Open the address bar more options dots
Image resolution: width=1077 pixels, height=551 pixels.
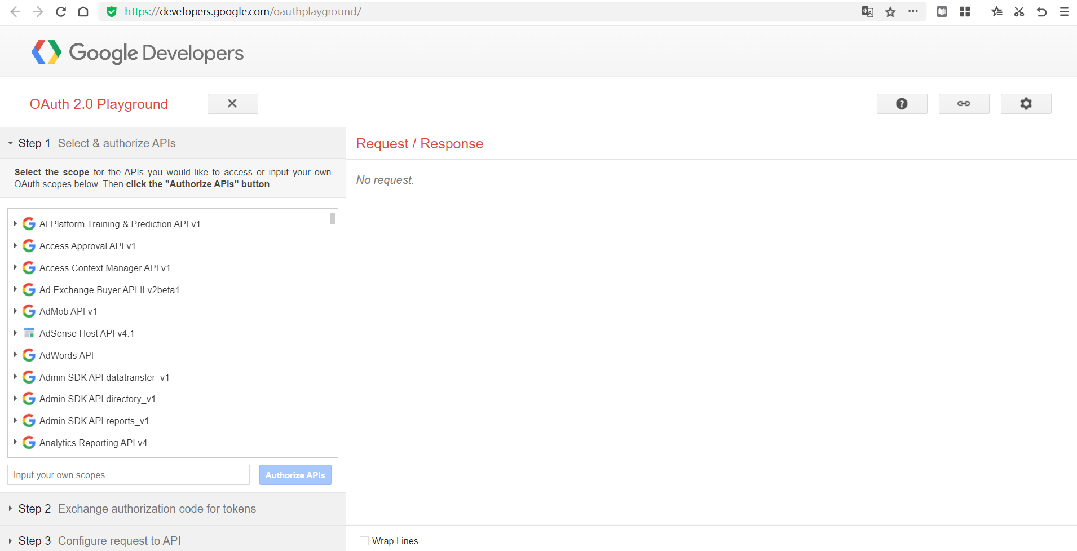click(913, 11)
